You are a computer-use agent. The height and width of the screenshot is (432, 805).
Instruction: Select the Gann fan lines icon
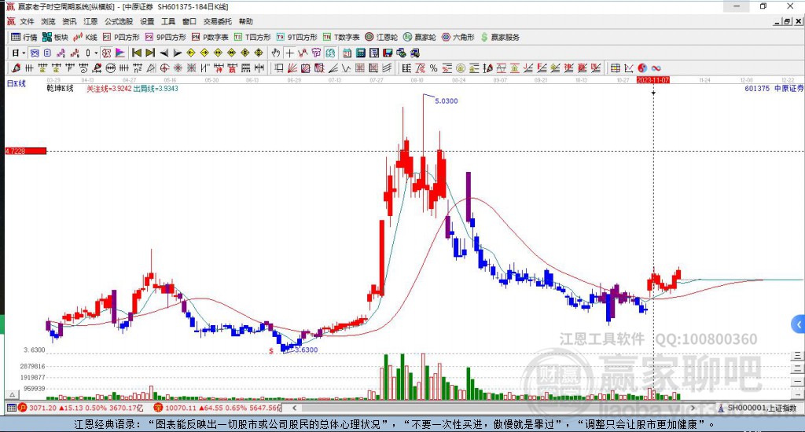(292, 68)
